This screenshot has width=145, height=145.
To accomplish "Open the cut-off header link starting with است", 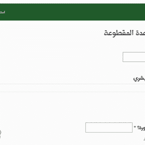I will click(2, 12).
